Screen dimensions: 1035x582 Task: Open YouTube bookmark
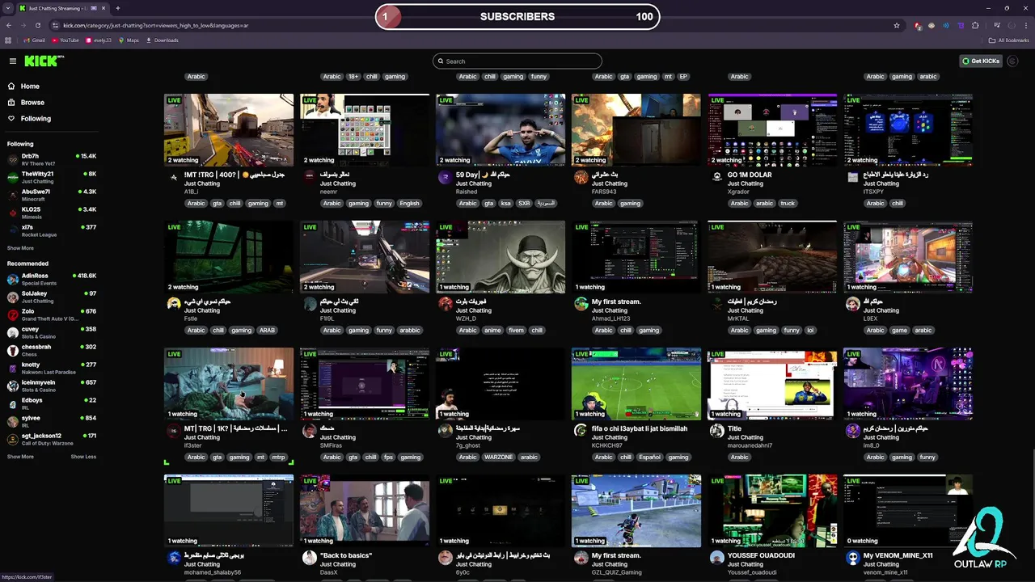[x=65, y=40]
